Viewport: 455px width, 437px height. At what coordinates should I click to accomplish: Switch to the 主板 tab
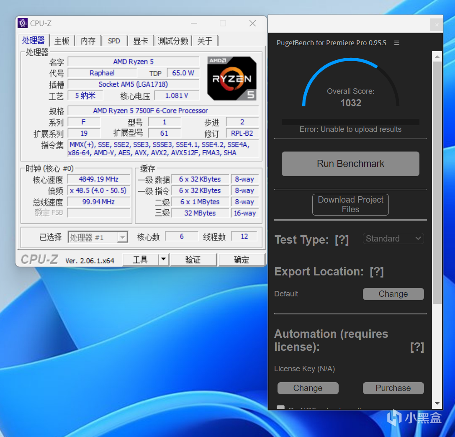pyautogui.click(x=62, y=41)
